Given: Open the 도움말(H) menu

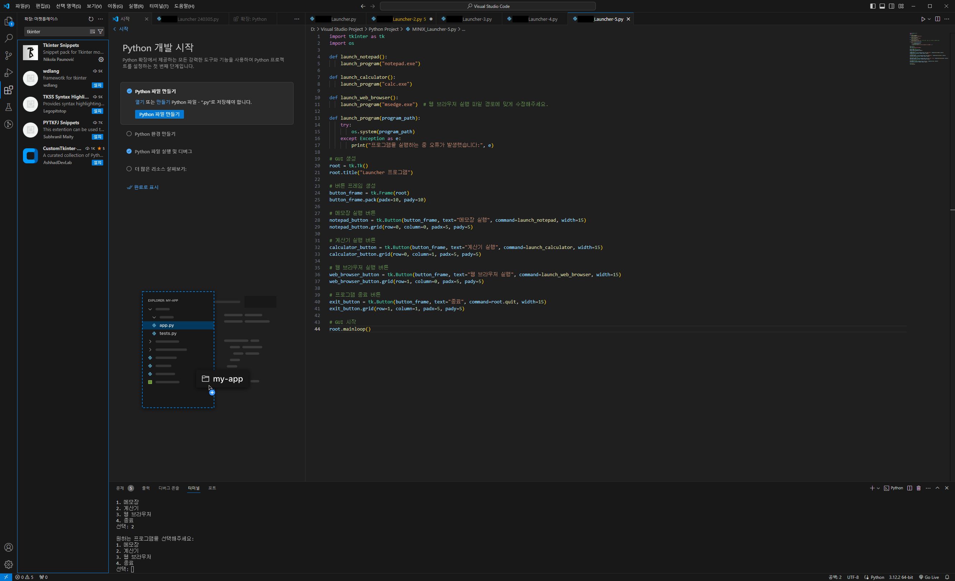Looking at the screenshot, I should click(x=184, y=6).
